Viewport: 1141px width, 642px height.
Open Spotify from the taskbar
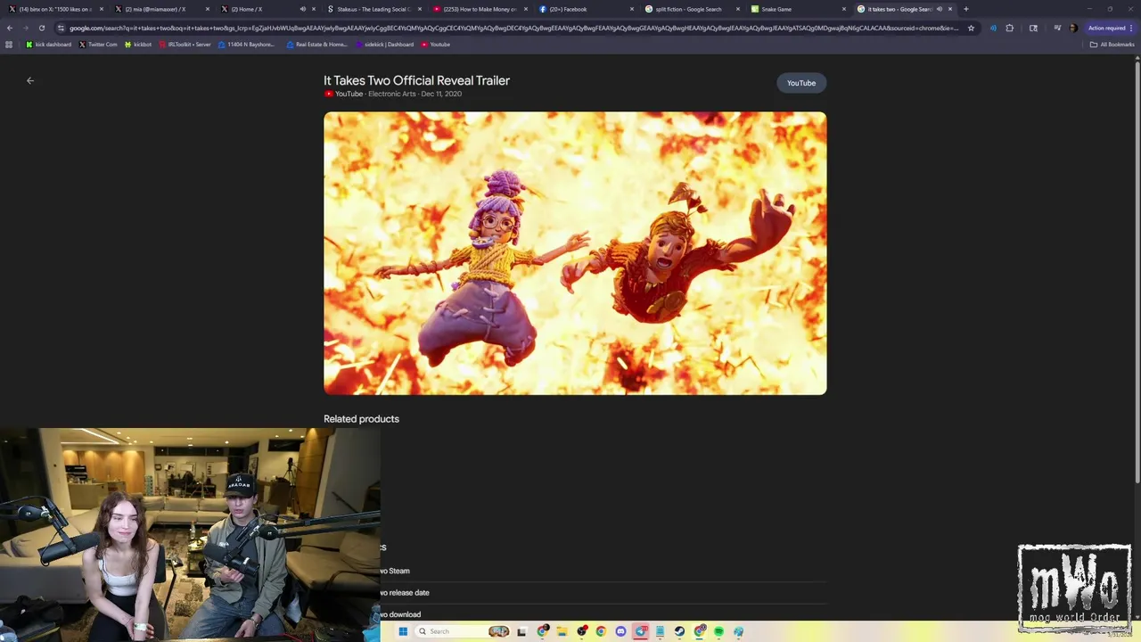click(x=718, y=631)
